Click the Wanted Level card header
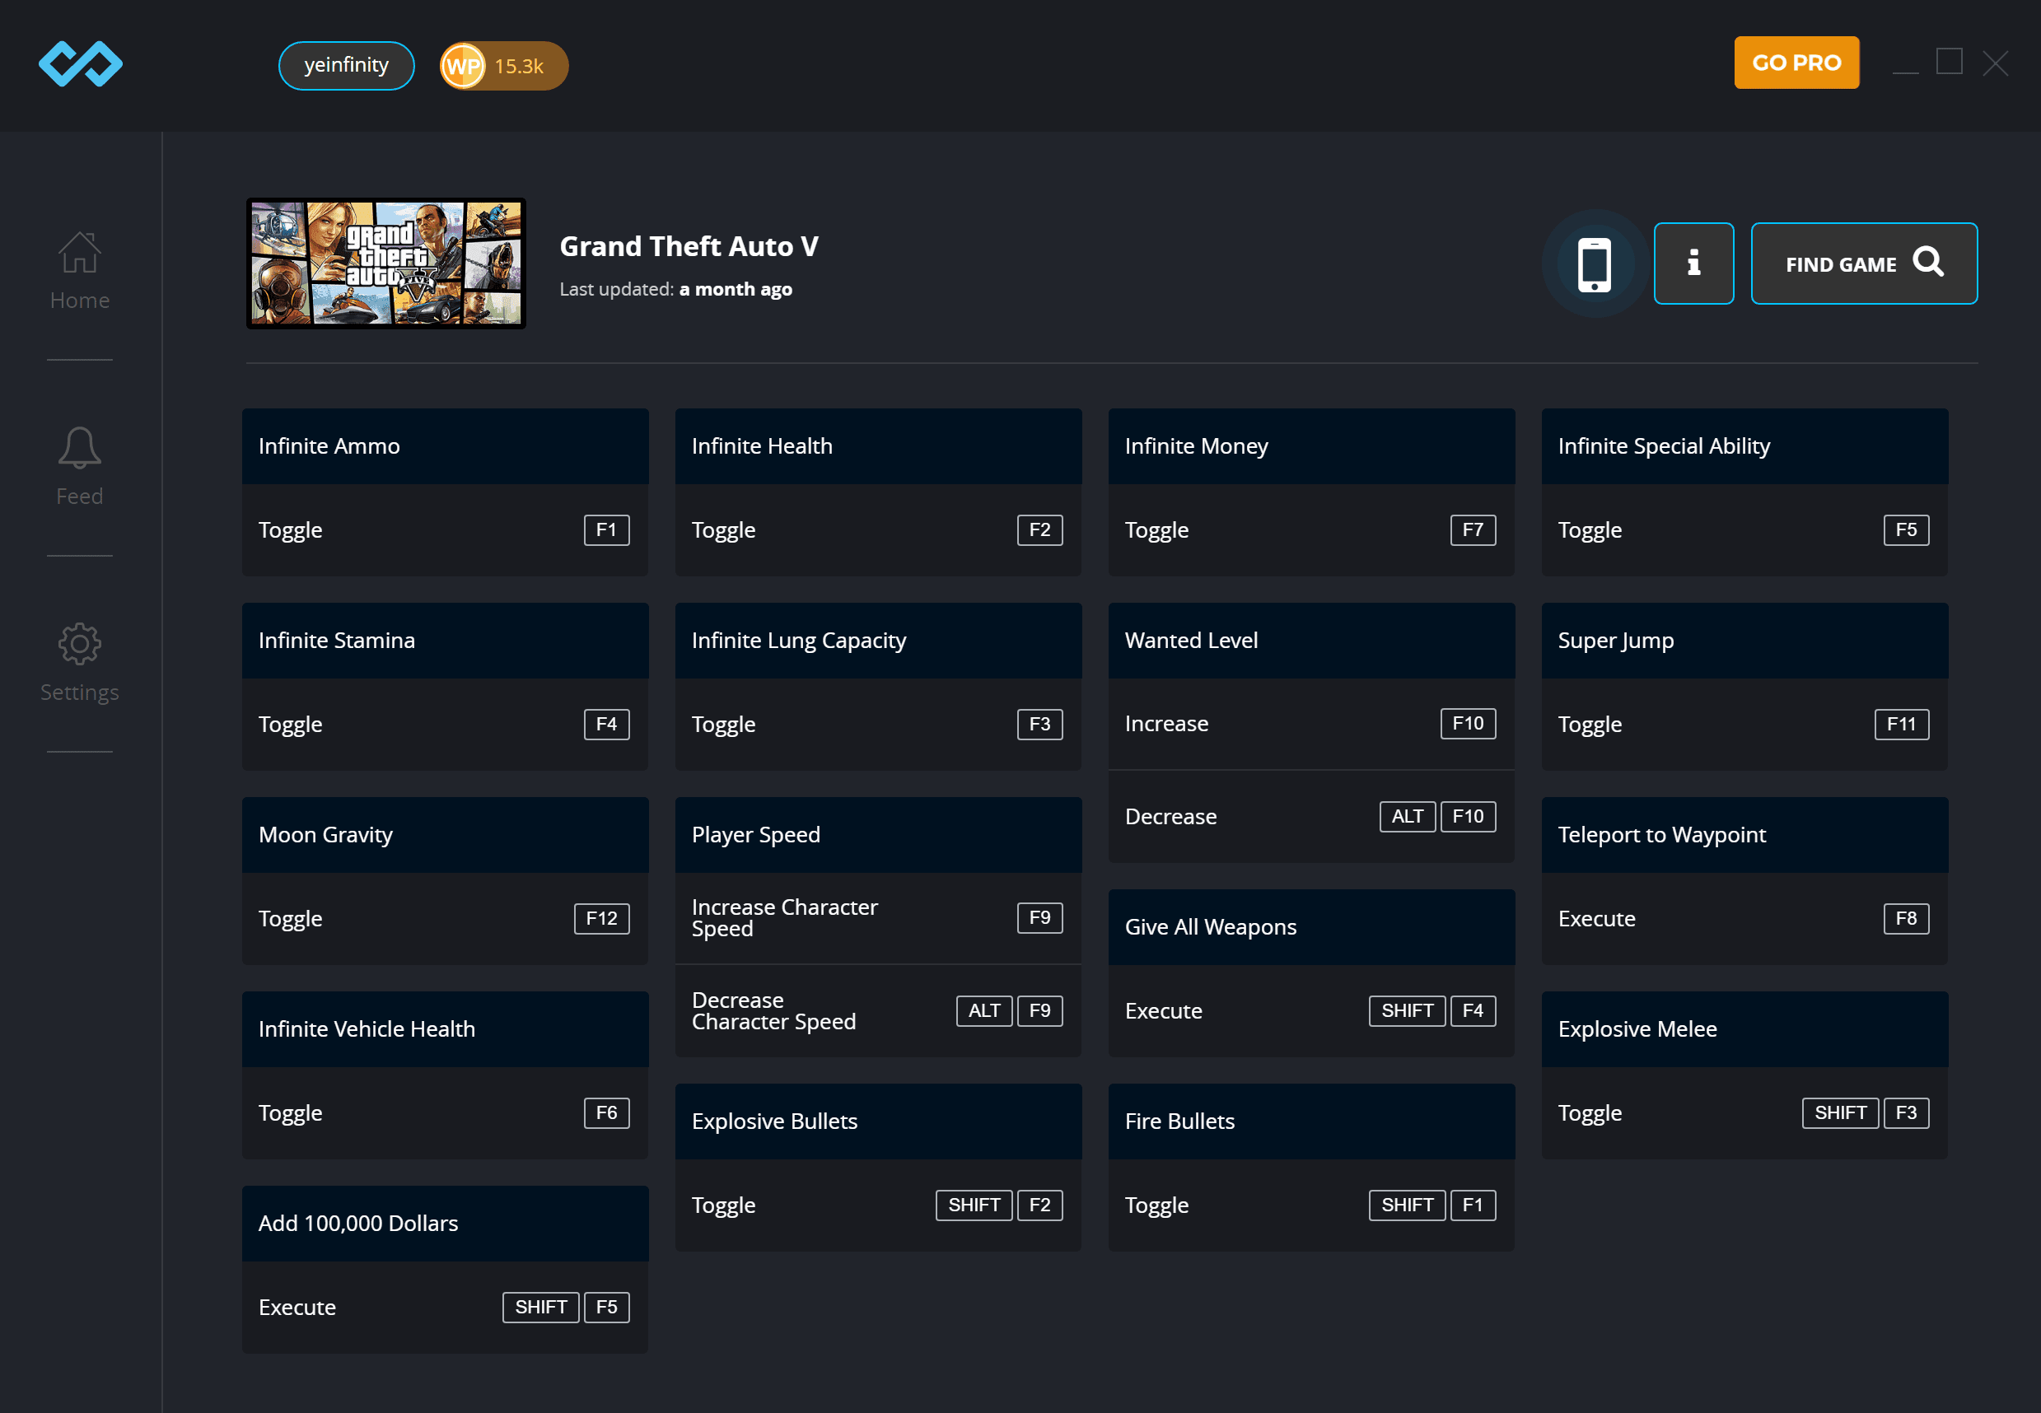This screenshot has height=1413, width=2041. coord(1311,640)
